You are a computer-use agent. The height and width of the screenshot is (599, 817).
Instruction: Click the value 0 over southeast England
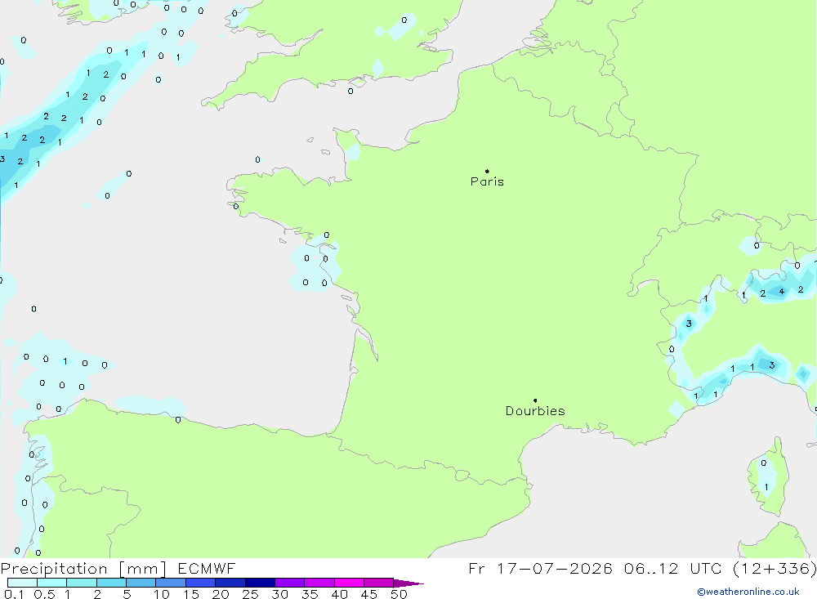coord(404,20)
